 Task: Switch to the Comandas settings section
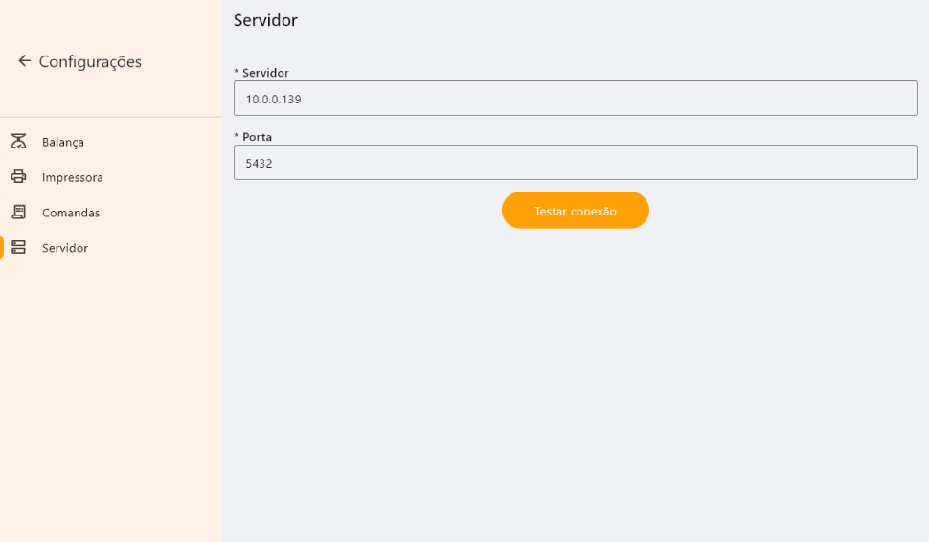click(x=71, y=213)
